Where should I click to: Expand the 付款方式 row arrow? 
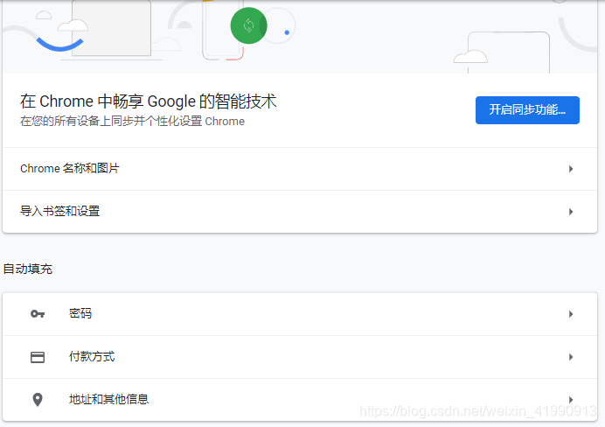coord(571,357)
